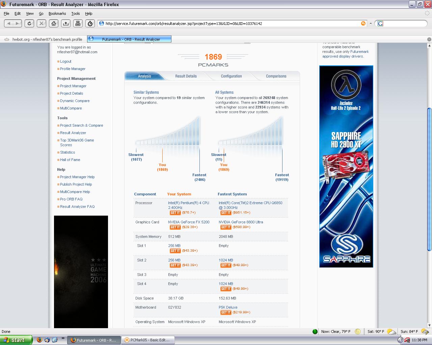Viewport: 432px width, 345px height.
Task: Click the vertical page scrollbar thumb
Action: point(429,179)
